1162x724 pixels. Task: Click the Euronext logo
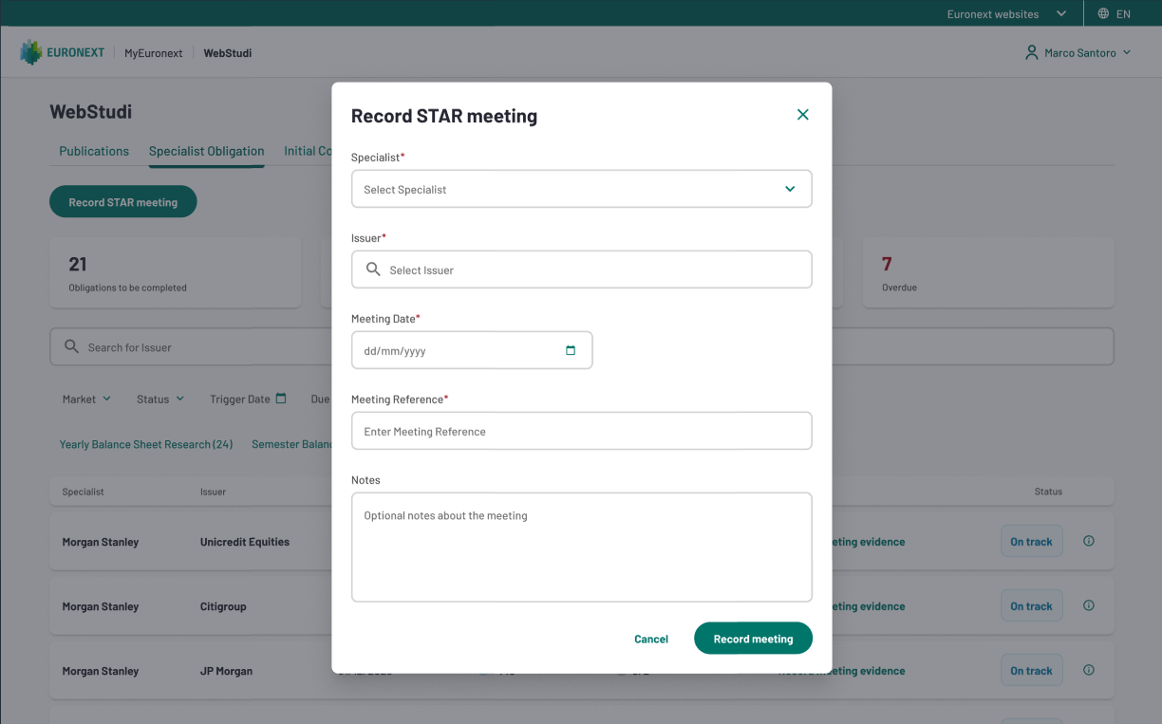[63, 52]
